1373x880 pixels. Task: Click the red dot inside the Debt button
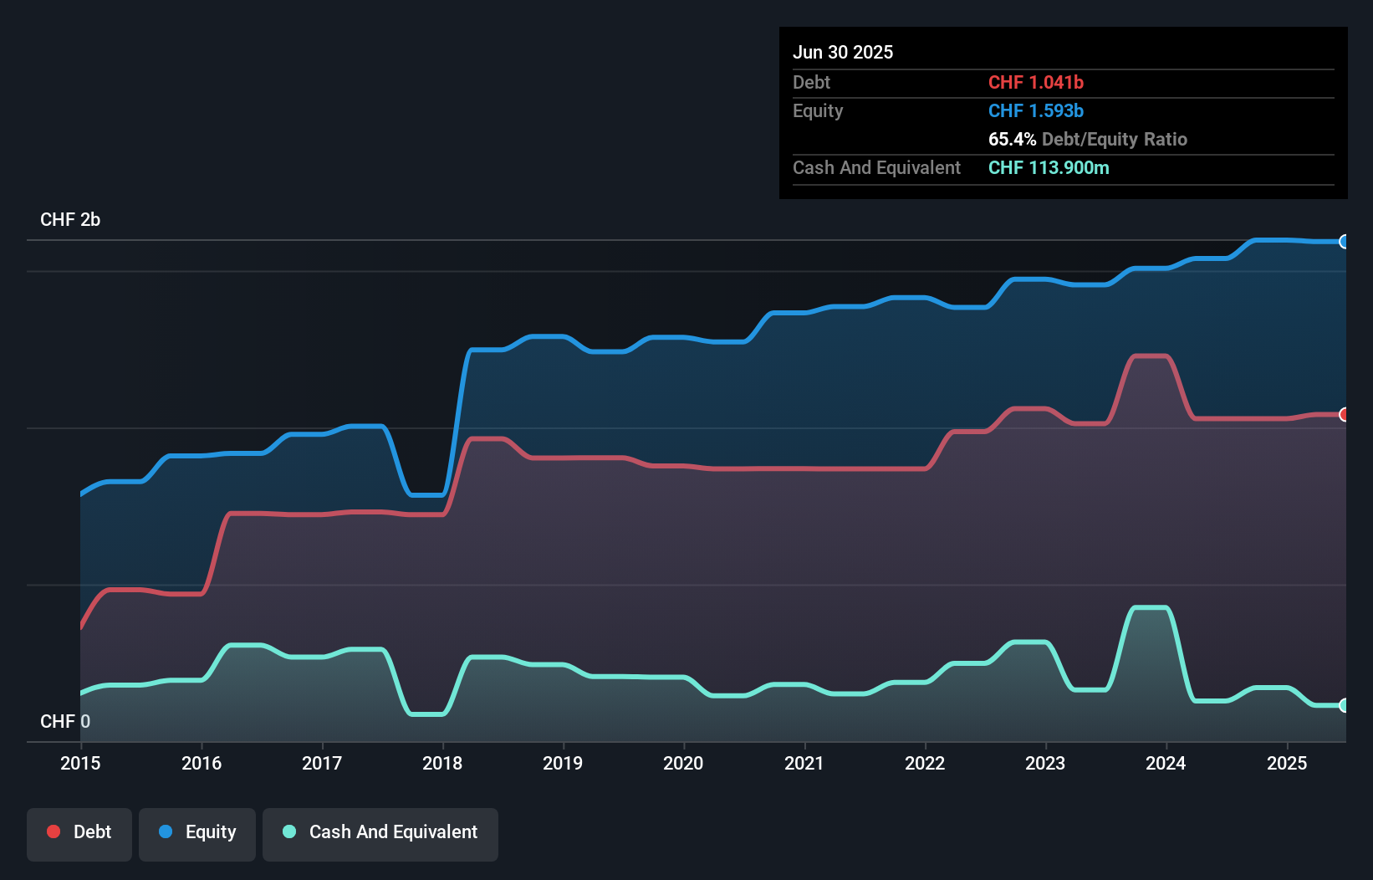tap(53, 831)
